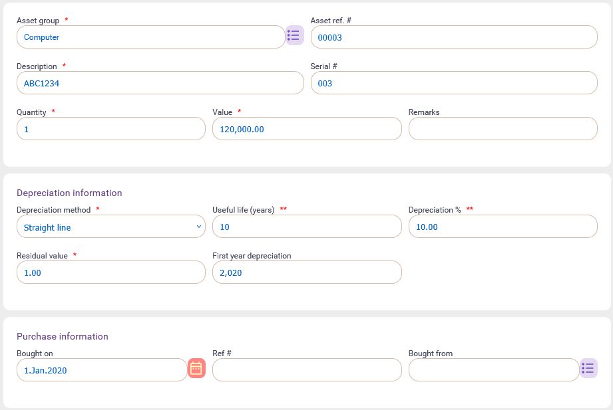Click the Serial # label

coord(323,66)
